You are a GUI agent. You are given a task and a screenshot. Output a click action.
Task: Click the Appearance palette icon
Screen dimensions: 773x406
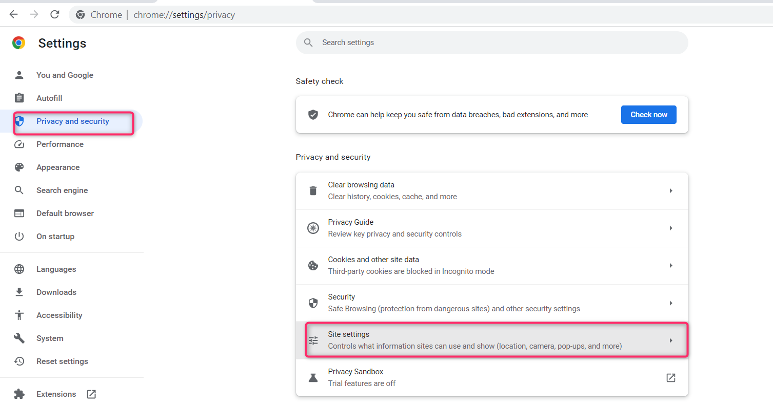pos(19,167)
